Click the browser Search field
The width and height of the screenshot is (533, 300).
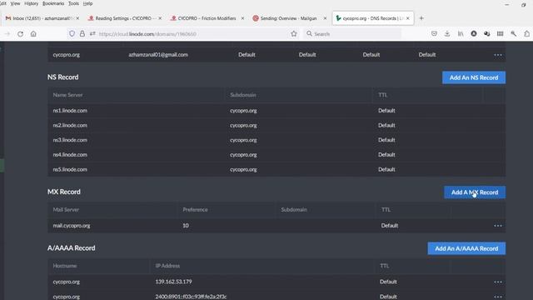[x=351, y=34]
